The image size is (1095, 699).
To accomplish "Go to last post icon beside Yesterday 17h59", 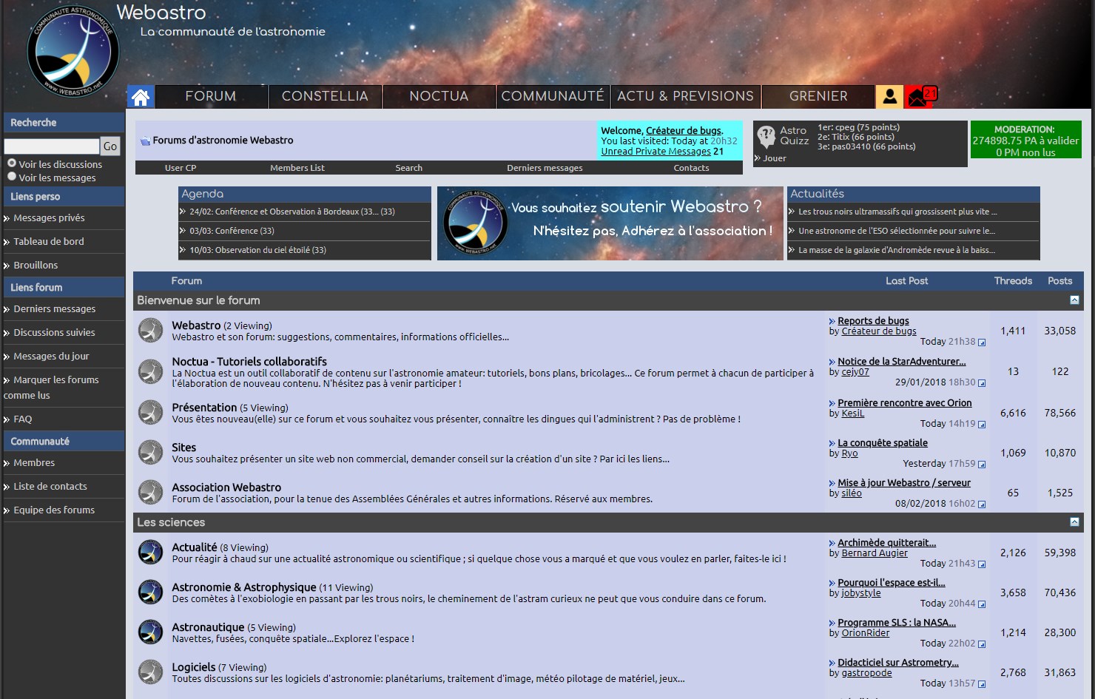I will (982, 465).
